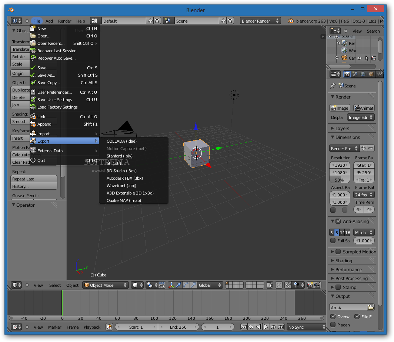Click the Animation render button
This screenshot has width=394, height=342.
(364, 108)
